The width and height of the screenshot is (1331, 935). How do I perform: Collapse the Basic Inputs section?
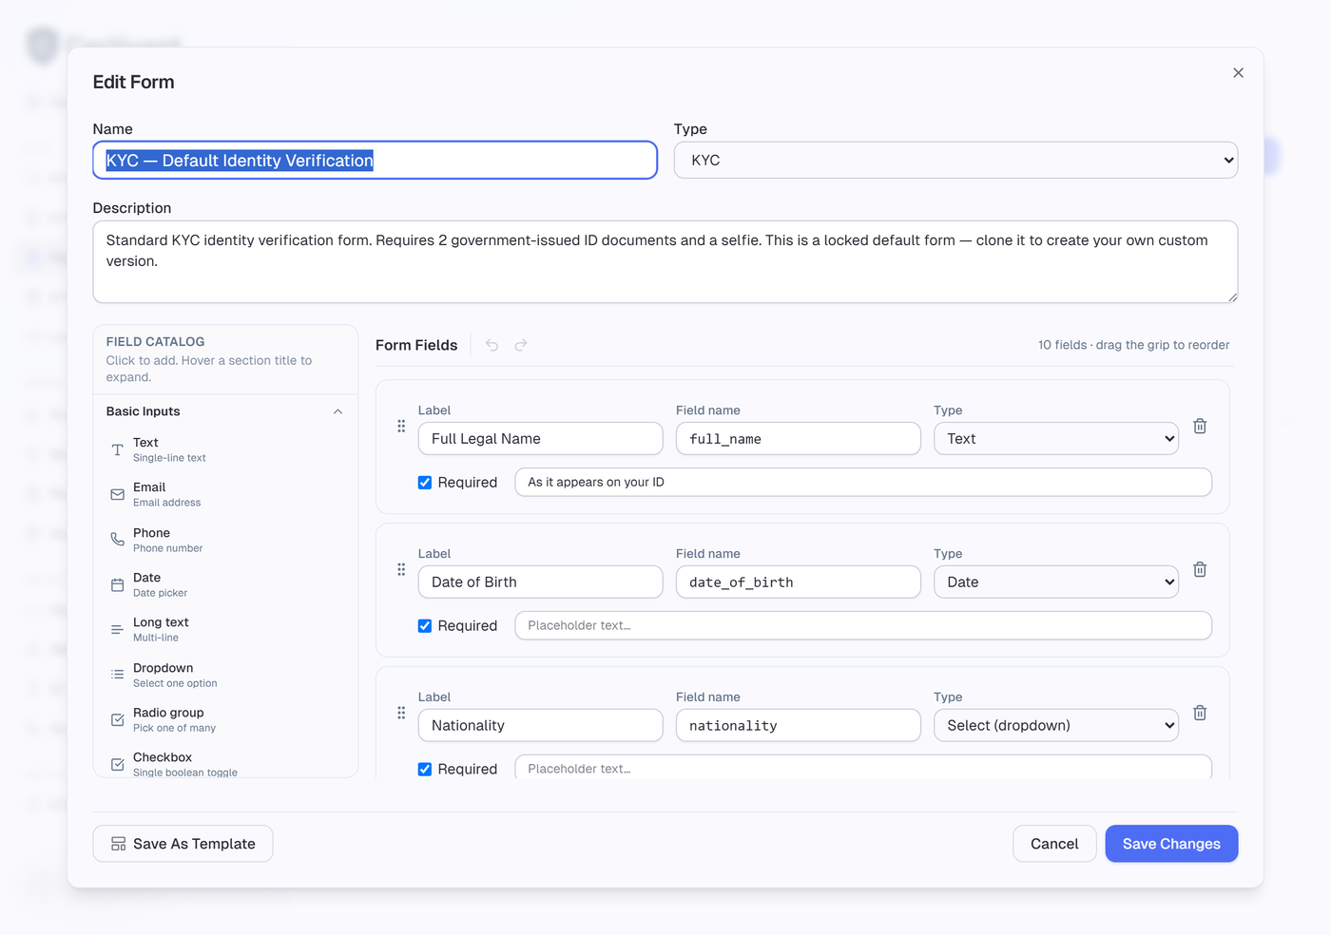click(225, 411)
